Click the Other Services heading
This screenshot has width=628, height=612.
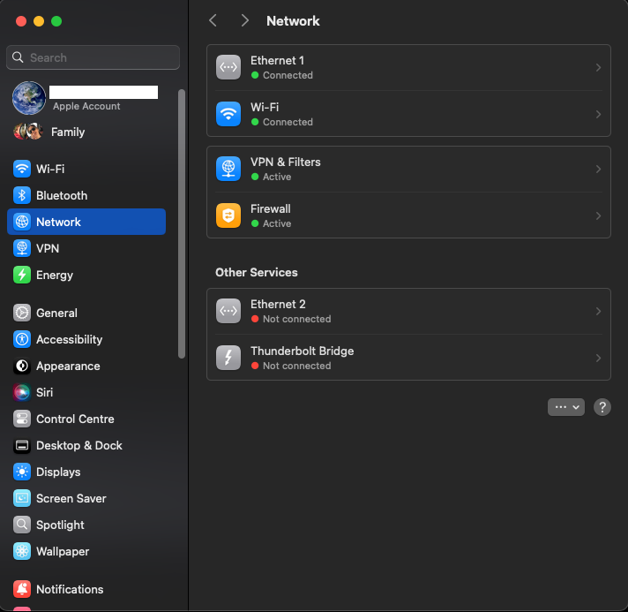(257, 272)
